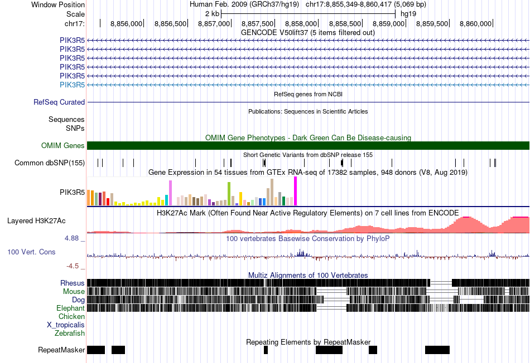The width and height of the screenshot is (530, 363).
Task: Select the Rhesus alignment label
Action: 73,283
